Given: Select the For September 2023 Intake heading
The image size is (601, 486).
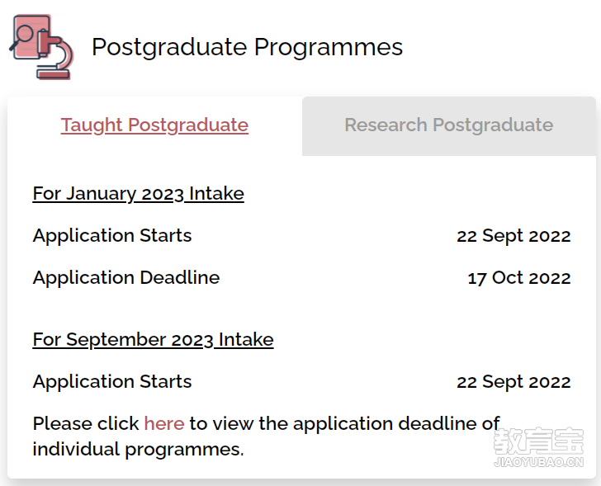Looking at the screenshot, I should (x=153, y=340).
